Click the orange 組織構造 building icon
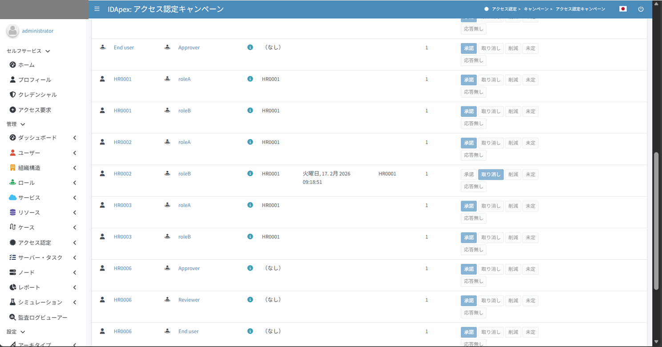 point(13,168)
